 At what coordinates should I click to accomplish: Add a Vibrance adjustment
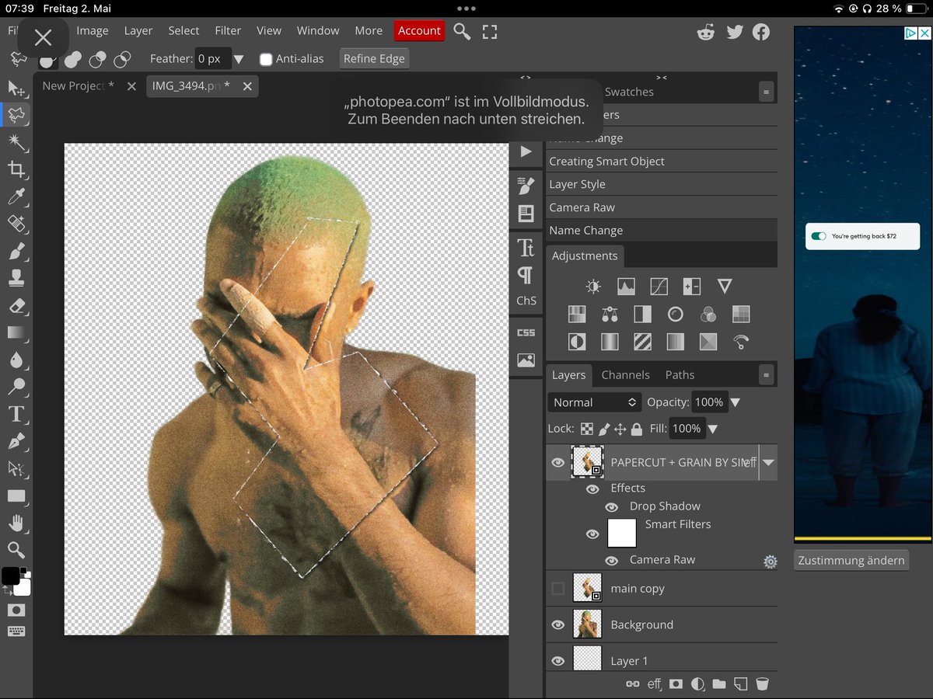[725, 287]
